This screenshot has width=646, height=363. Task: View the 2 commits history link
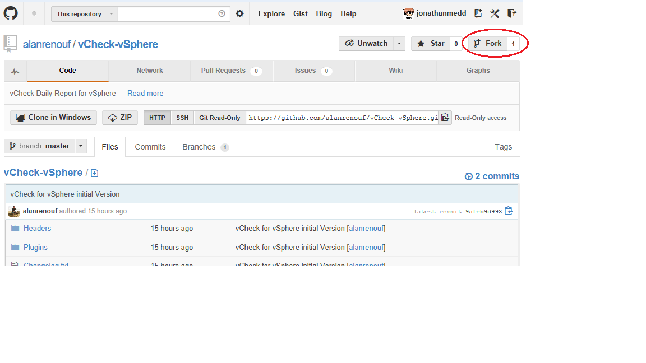492,176
